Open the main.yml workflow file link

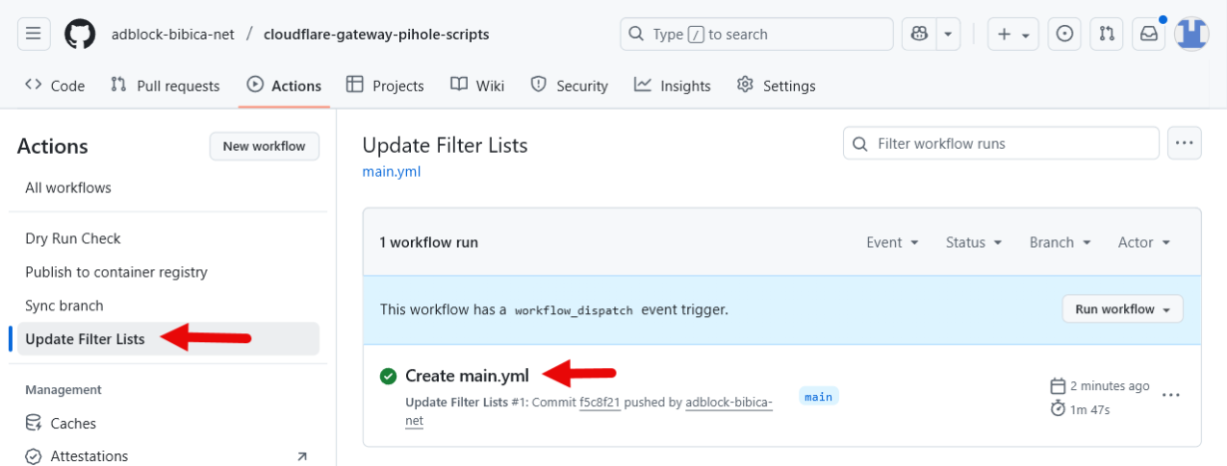[391, 171]
